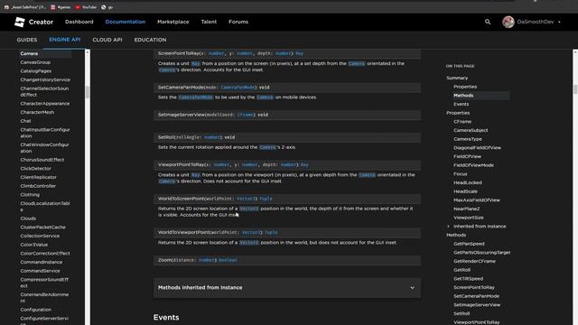Open ClickDetector sidebar entry
Screen dimensions: 578x325
[36, 169]
